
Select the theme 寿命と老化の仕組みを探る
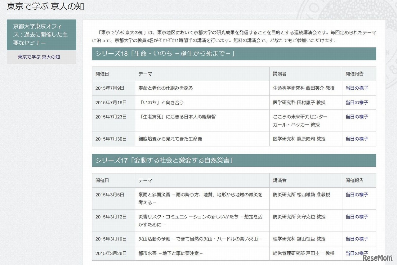[166, 88]
